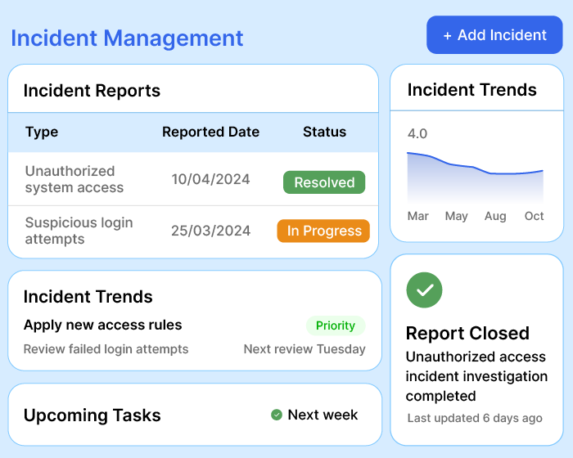Select the Oct label on chart axis
The height and width of the screenshot is (458, 573).
point(534,216)
